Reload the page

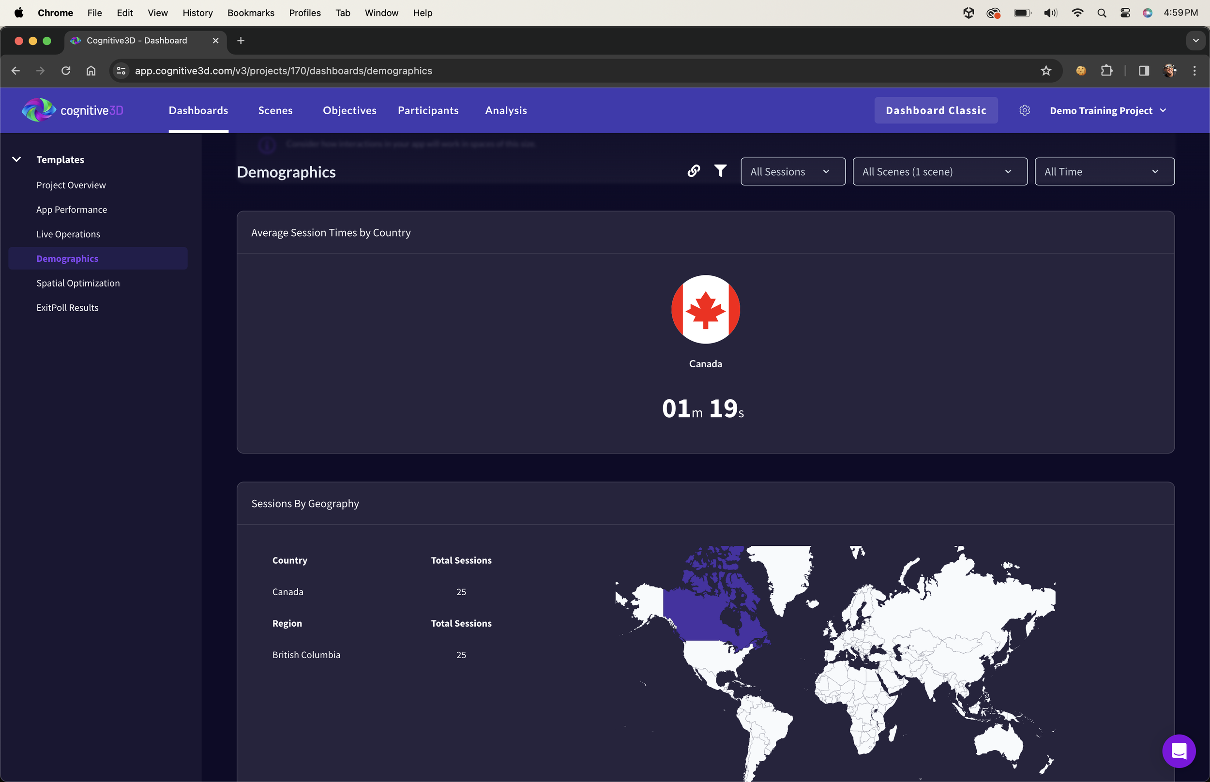click(x=65, y=71)
